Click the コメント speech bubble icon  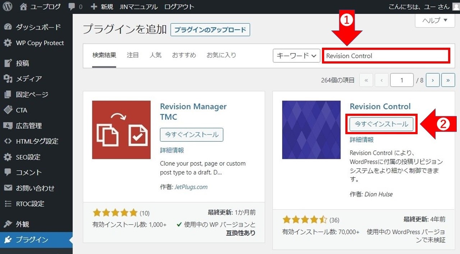(x=8, y=173)
